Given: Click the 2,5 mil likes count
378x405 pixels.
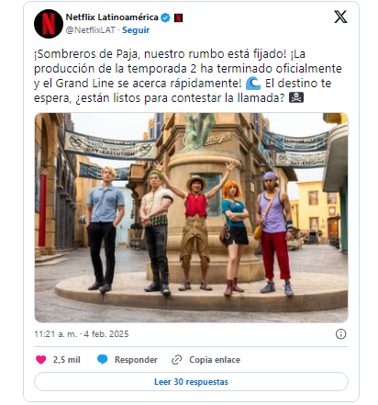Looking at the screenshot, I should 67,360.
